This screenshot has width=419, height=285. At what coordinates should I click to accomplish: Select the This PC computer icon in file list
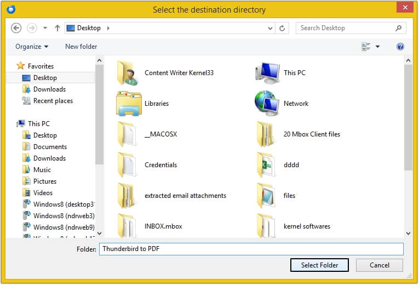267,73
